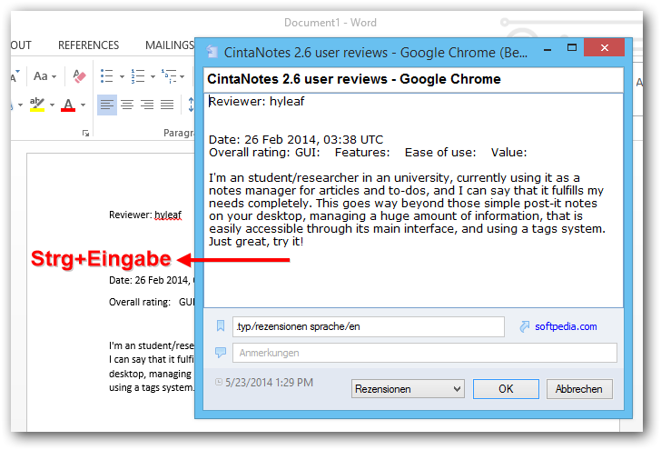
Task: Open the Change Case dropdown arrow
Action: tap(54, 77)
